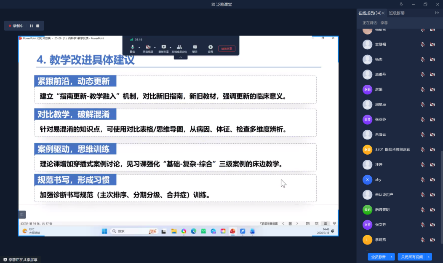Collapse the members side panel with arrow icon

click(x=437, y=13)
